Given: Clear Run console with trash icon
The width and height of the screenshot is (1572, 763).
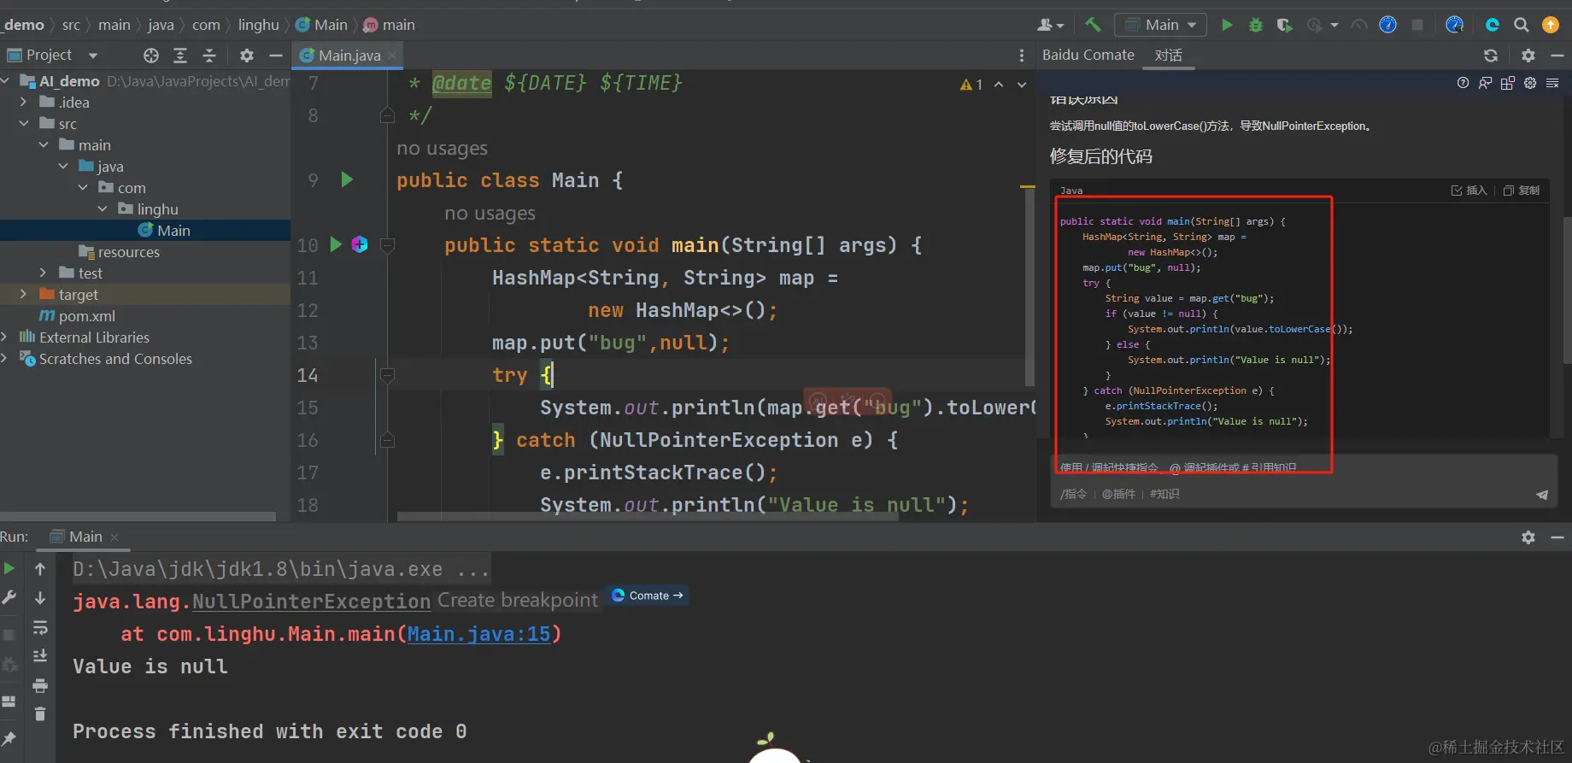Looking at the screenshot, I should [x=40, y=713].
